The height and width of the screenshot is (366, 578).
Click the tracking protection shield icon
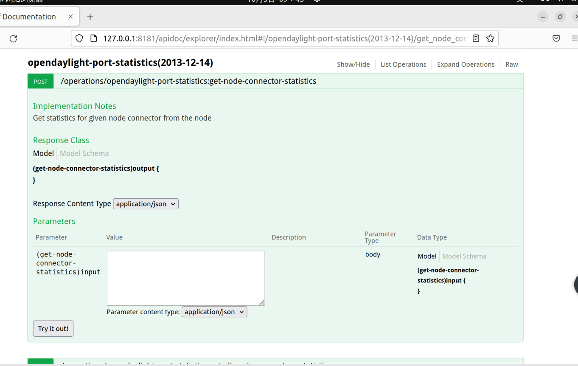tap(79, 39)
